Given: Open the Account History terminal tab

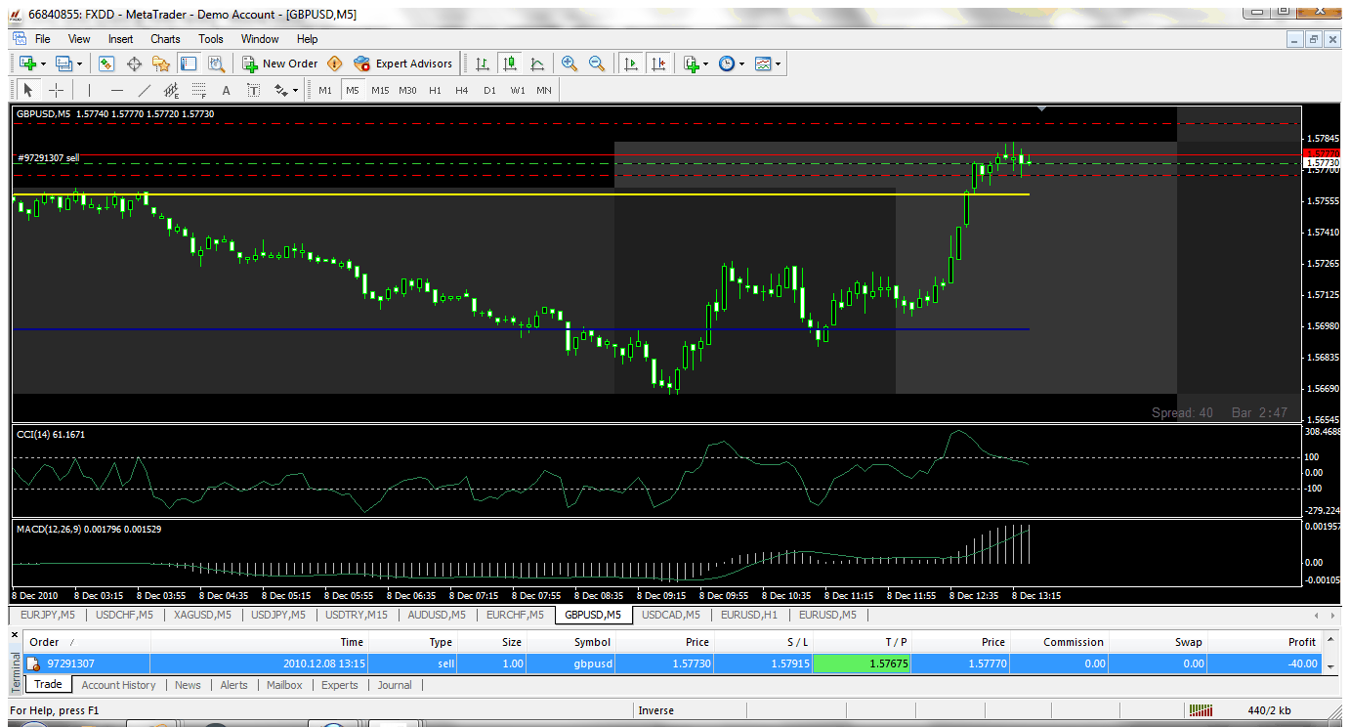Looking at the screenshot, I should click(x=118, y=685).
